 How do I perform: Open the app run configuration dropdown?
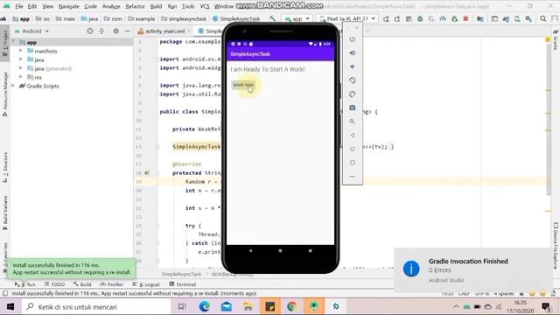point(297,18)
